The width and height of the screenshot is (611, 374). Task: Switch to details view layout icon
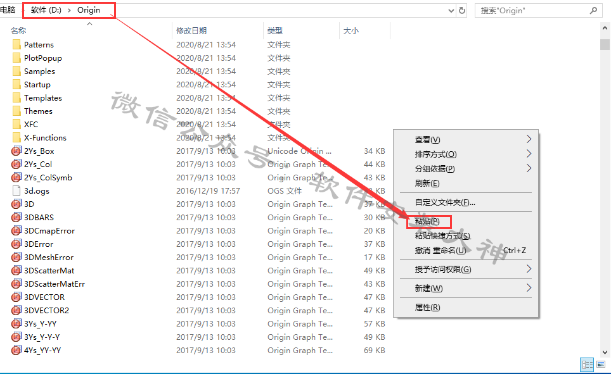tap(587, 365)
